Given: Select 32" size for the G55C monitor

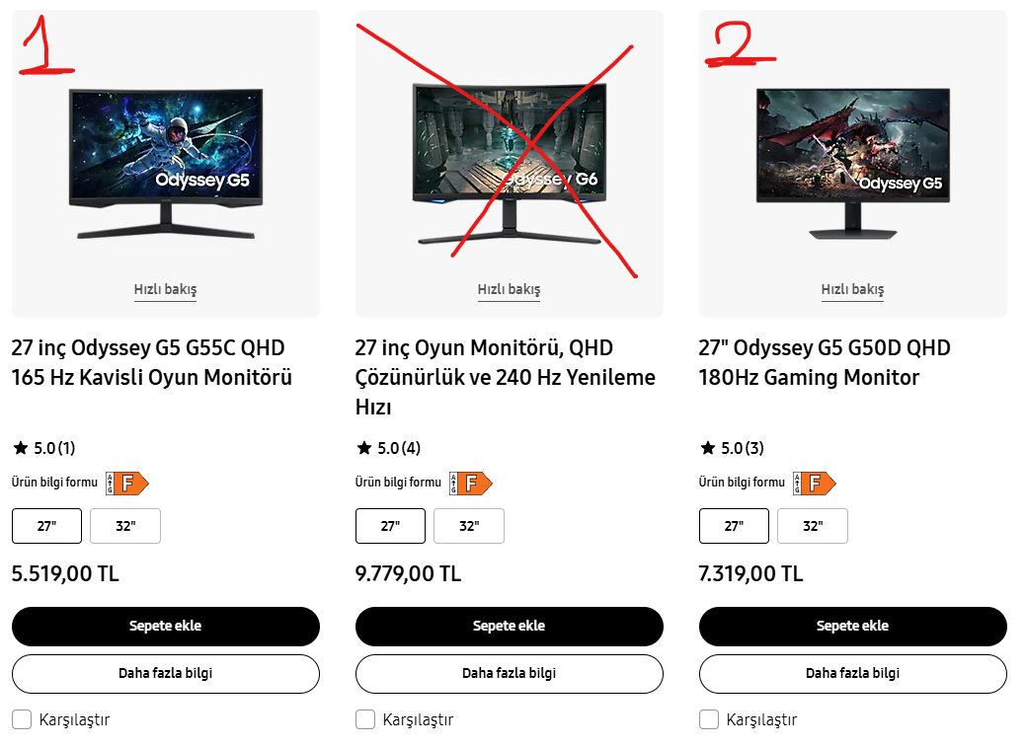Looking at the screenshot, I should (x=124, y=526).
